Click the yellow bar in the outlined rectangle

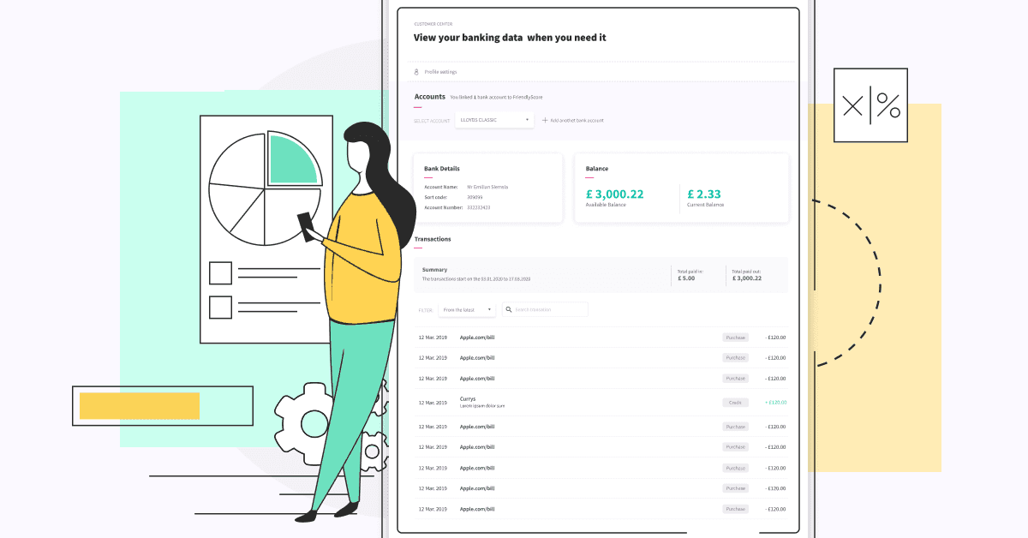click(x=140, y=406)
